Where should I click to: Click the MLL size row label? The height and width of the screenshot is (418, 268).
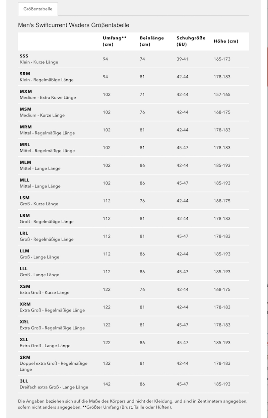[x=25, y=180]
